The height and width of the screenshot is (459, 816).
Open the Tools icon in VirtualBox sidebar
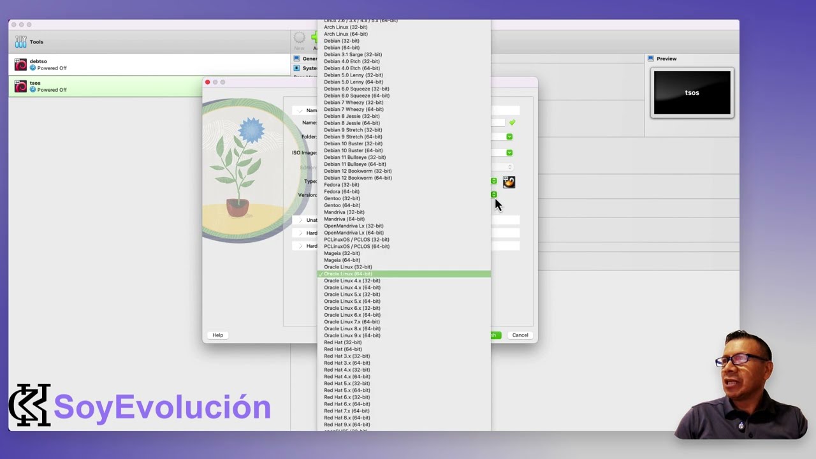point(20,42)
